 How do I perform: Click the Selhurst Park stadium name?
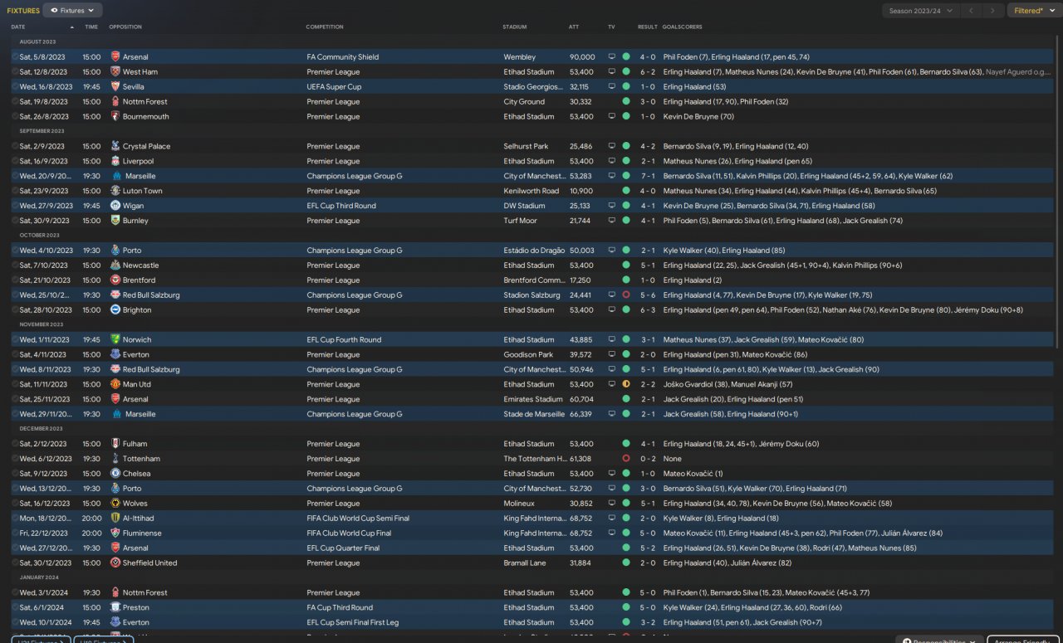pos(526,147)
